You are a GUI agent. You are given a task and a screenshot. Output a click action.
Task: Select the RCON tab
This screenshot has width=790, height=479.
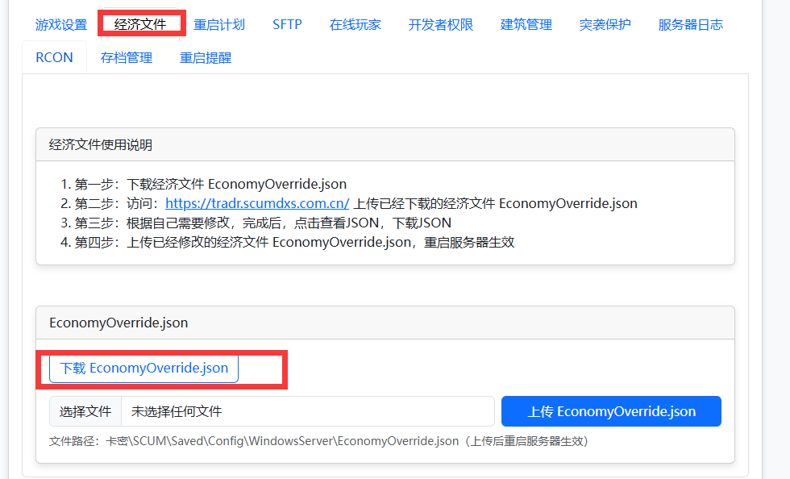click(x=55, y=57)
